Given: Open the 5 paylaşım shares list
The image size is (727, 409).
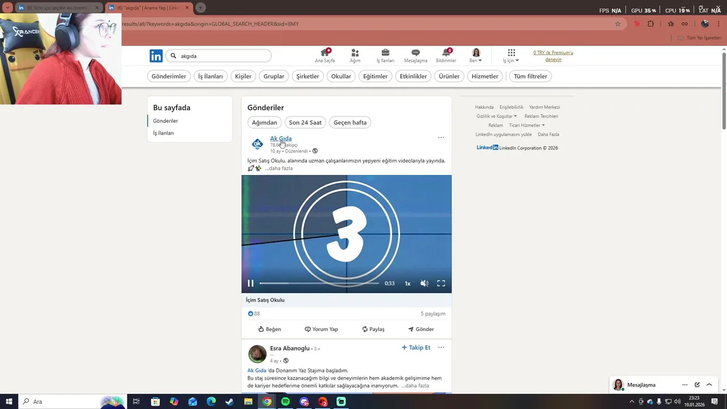Looking at the screenshot, I should pos(433,314).
